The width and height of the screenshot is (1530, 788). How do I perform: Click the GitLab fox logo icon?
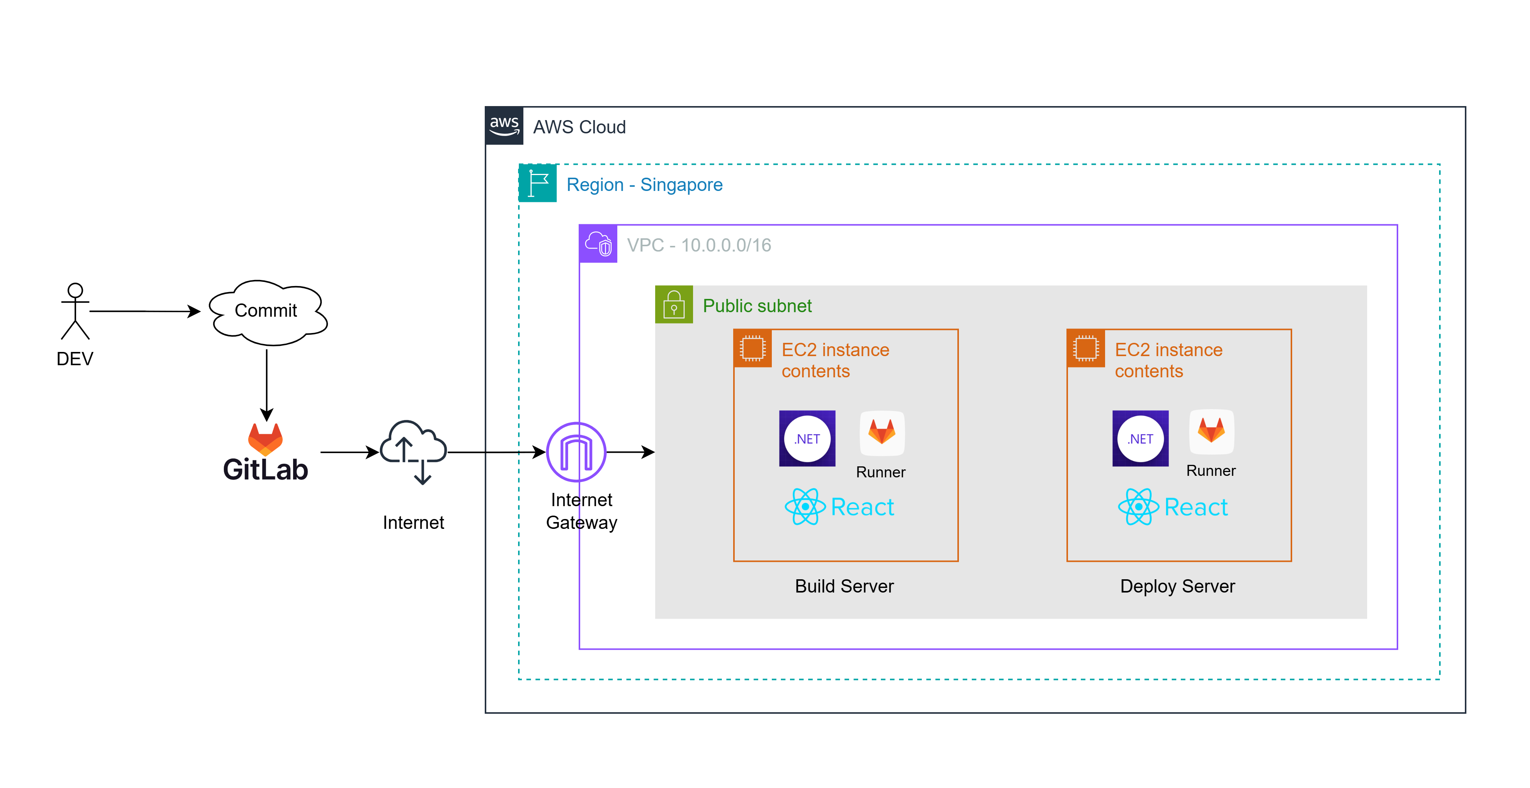[x=265, y=439]
